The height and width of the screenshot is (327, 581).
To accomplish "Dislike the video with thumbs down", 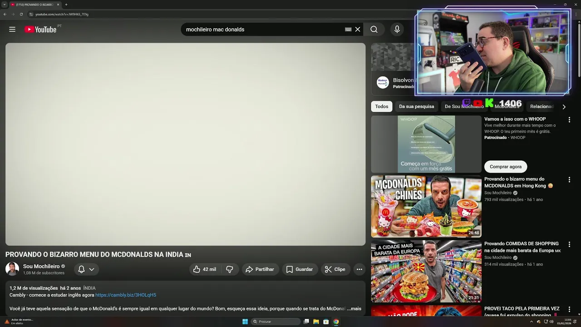I will pos(230,269).
